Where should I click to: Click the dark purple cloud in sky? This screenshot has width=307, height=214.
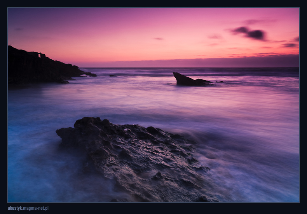pos(251,33)
